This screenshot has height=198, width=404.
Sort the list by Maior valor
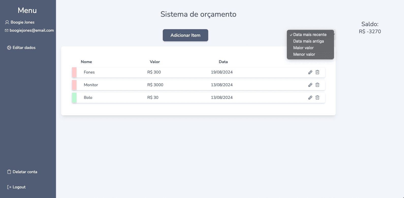[303, 48]
